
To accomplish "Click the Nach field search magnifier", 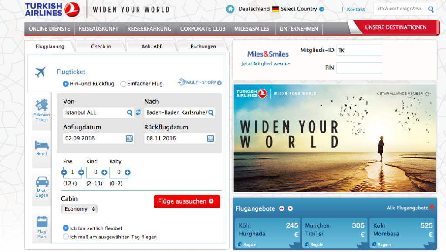I will 211,113.
